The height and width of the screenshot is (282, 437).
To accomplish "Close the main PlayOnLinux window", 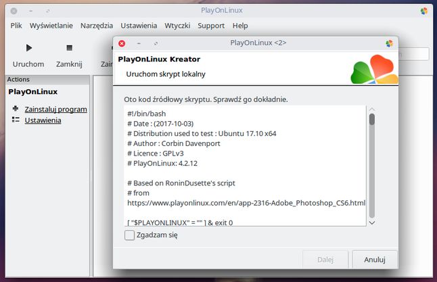I will (x=14, y=11).
